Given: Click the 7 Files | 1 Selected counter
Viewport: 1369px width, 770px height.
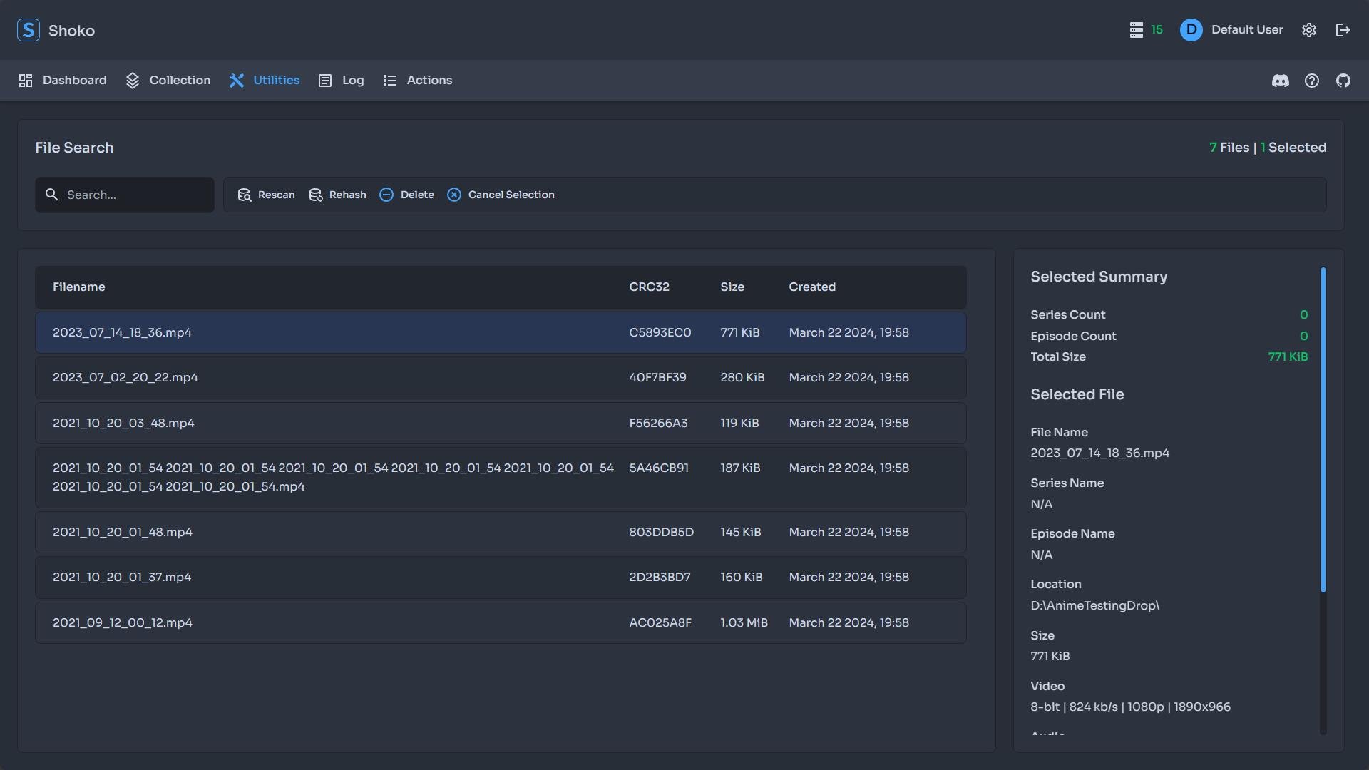Looking at the screenshot, I should 1268,148.
